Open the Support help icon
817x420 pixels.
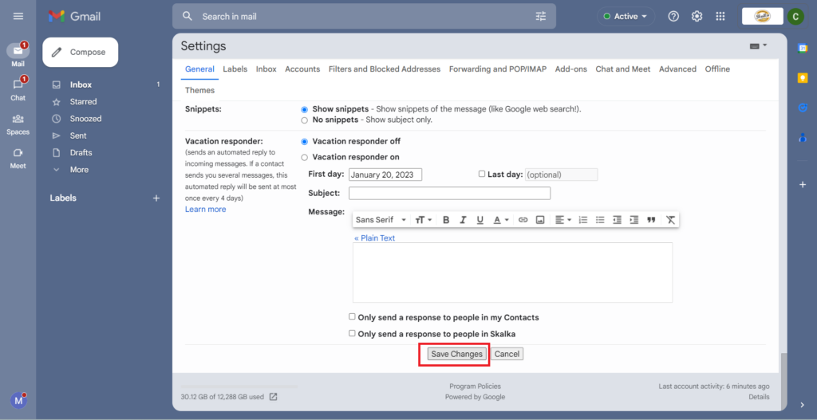(x=673, y=16)
